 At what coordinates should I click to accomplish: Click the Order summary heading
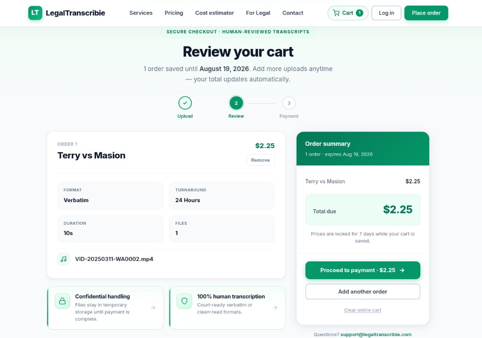pyautogui.click(x=328, y=144)
